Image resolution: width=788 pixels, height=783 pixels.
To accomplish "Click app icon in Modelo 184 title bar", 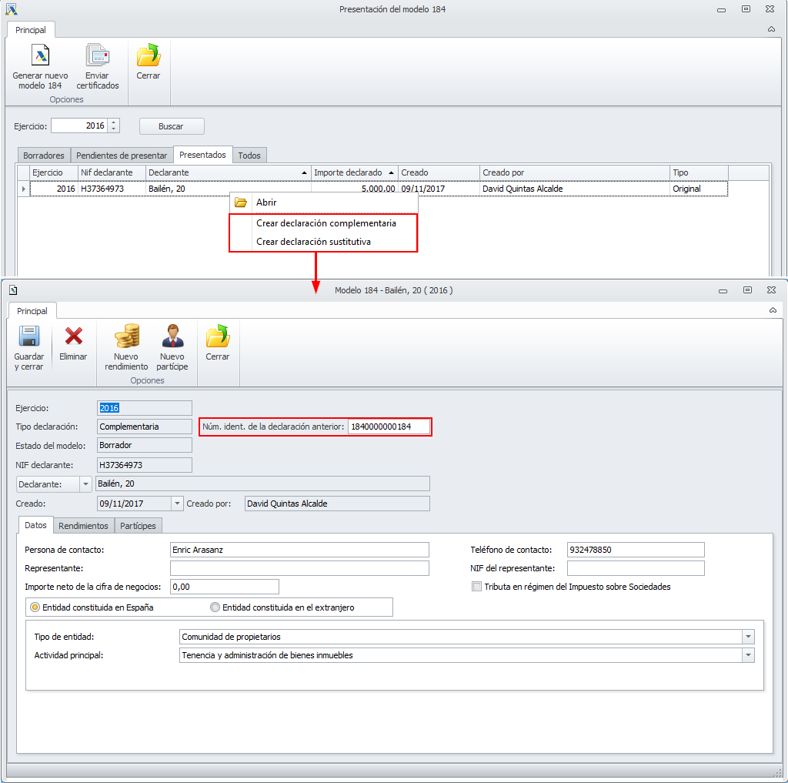I will (x=13, y=290).
